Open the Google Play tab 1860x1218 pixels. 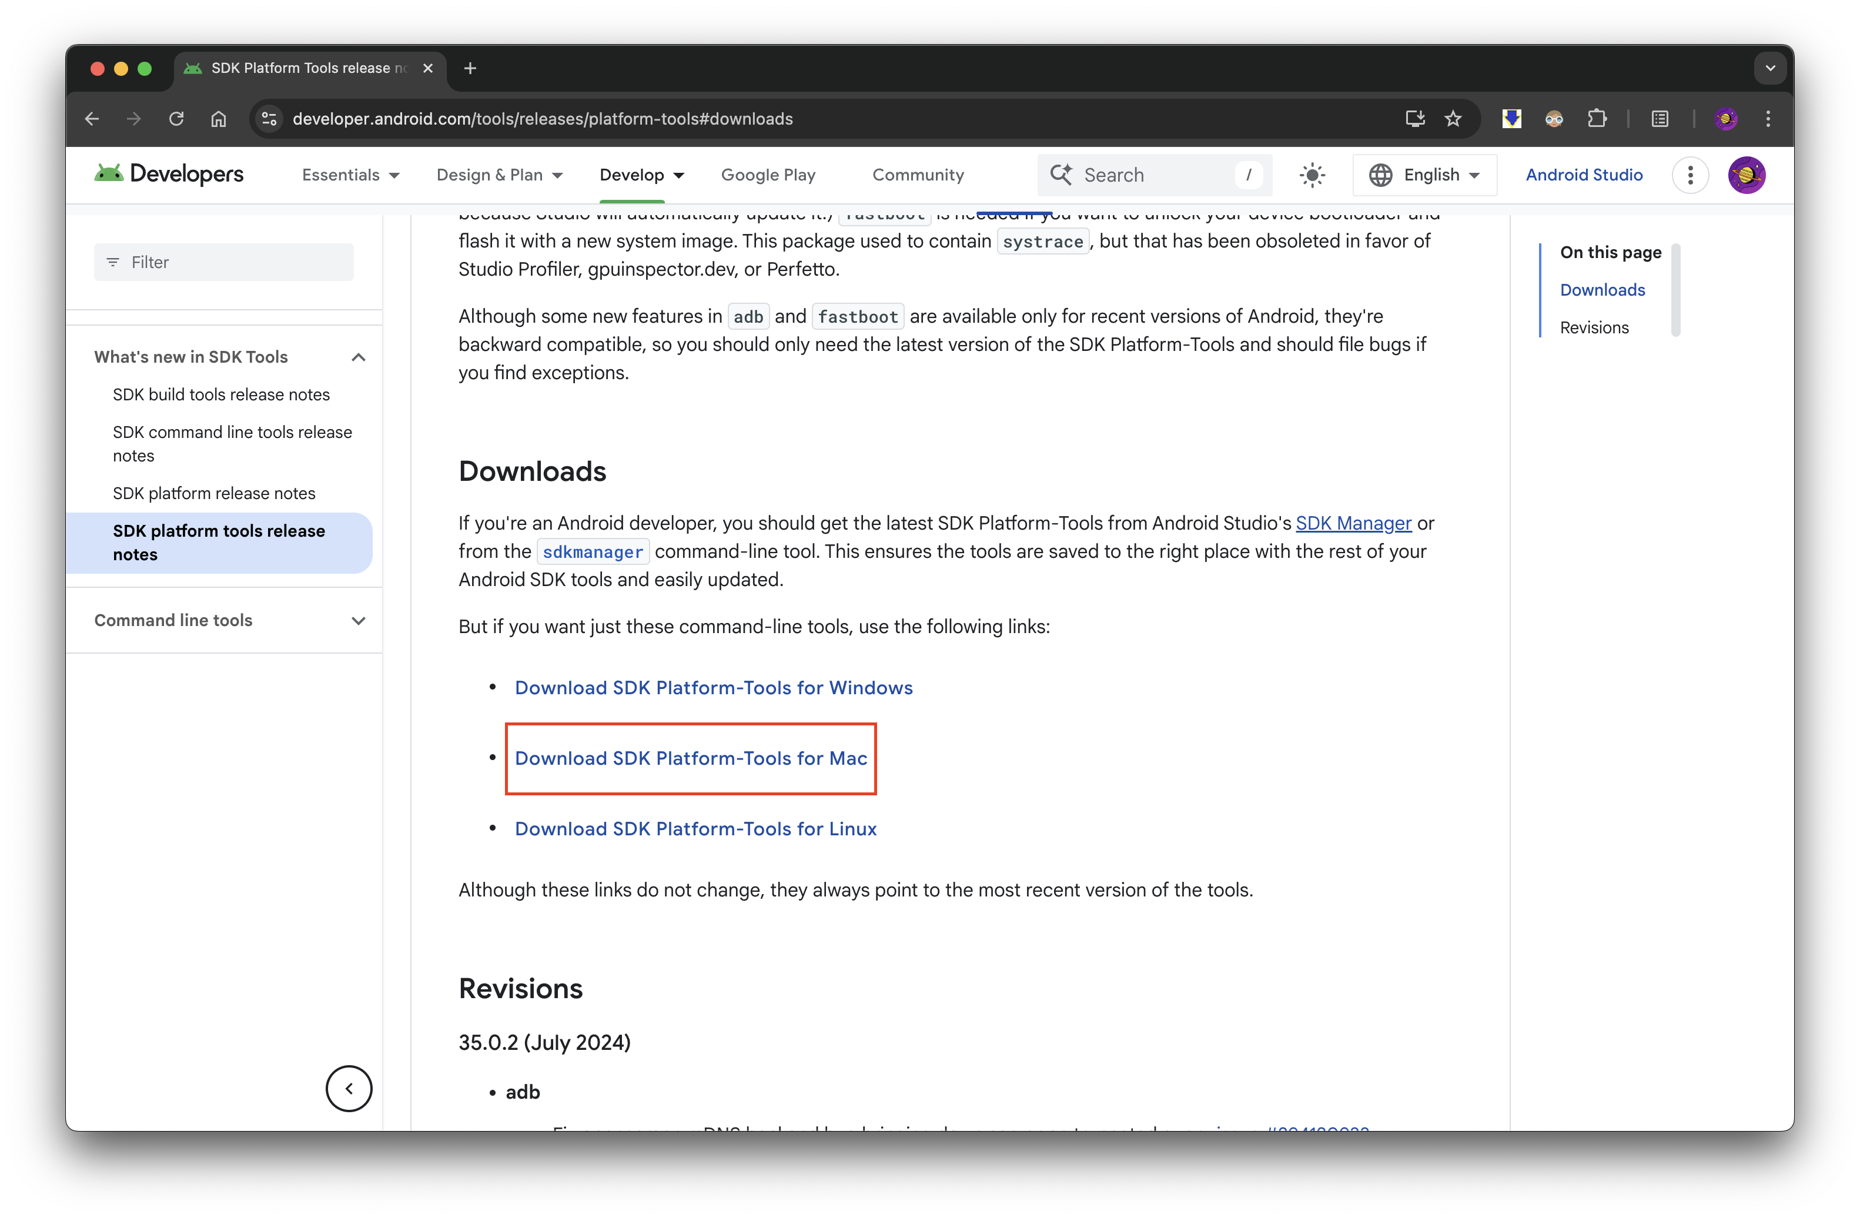click(x=767, y=175)
